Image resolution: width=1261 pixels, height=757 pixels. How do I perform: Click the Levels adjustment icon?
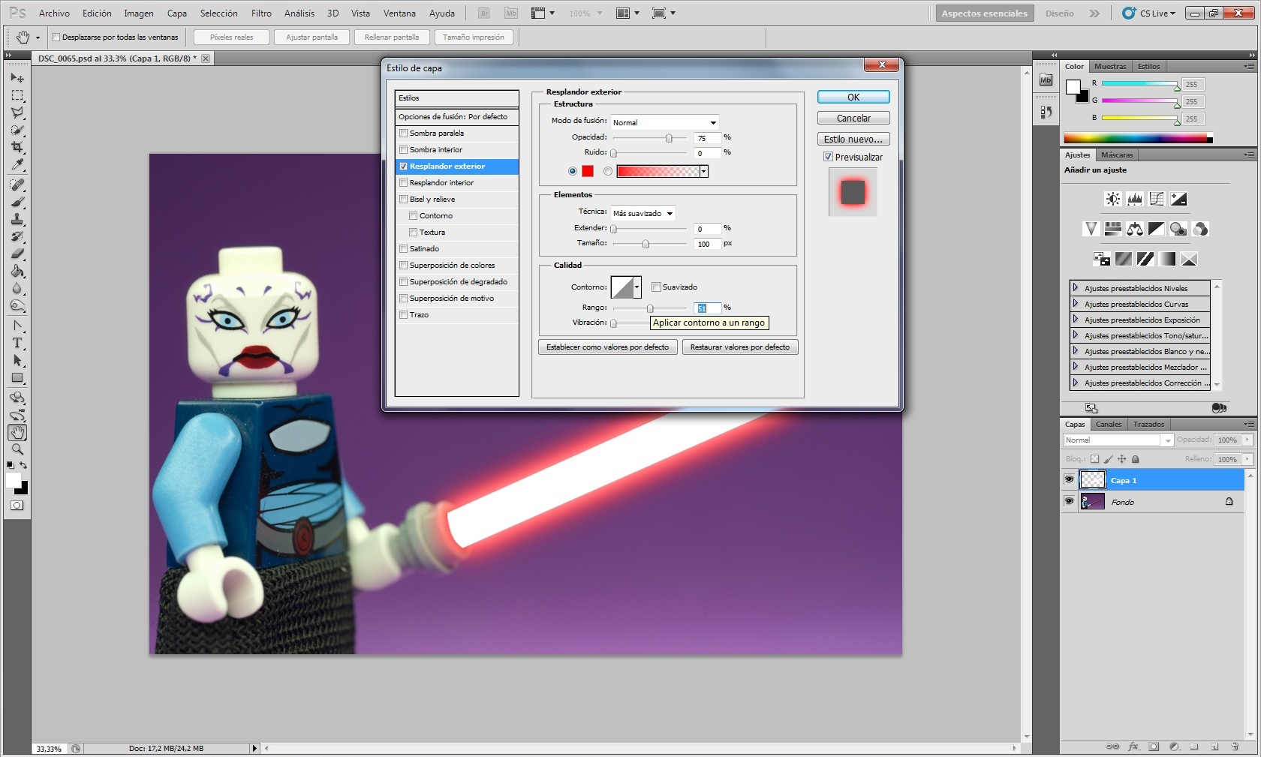(x=1134, y=199)
